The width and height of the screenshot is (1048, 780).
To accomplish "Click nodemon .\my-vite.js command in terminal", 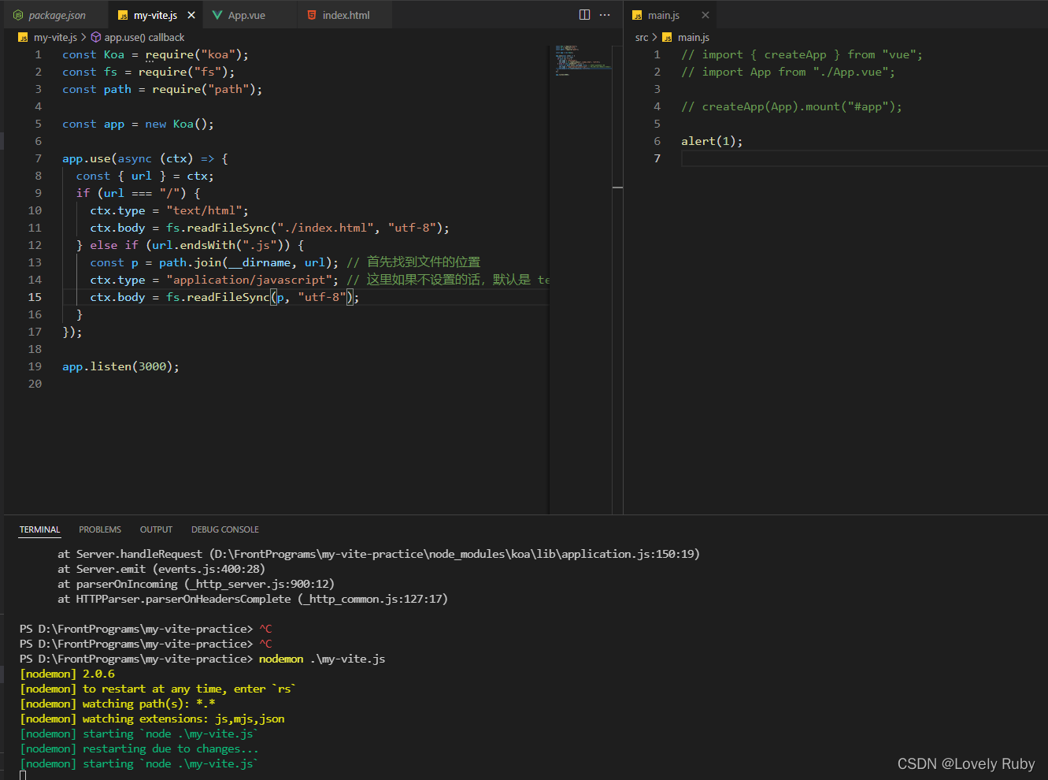I will (322, 659).
